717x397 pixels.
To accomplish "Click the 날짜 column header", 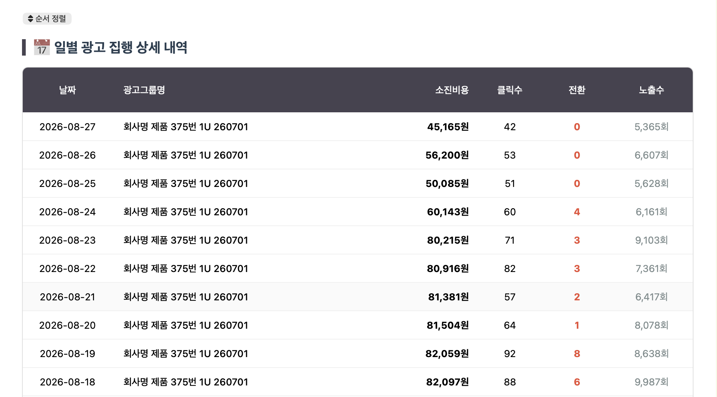I will [x=68, y=90].
